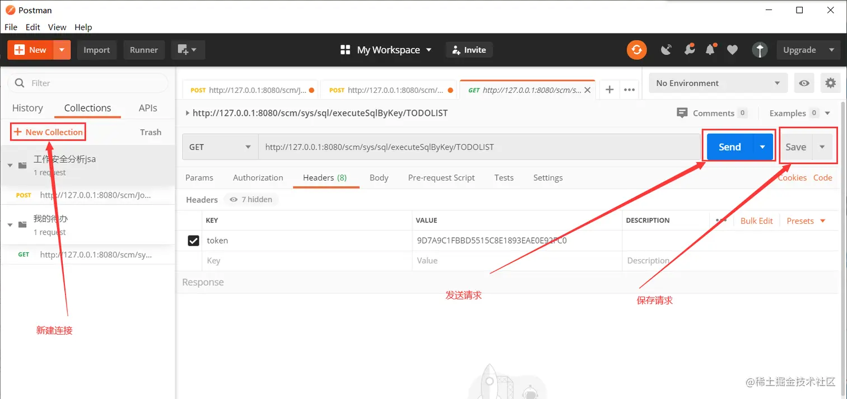847x399 pixels.
Task: Click the heart icon in header
Action: [732, 50]
